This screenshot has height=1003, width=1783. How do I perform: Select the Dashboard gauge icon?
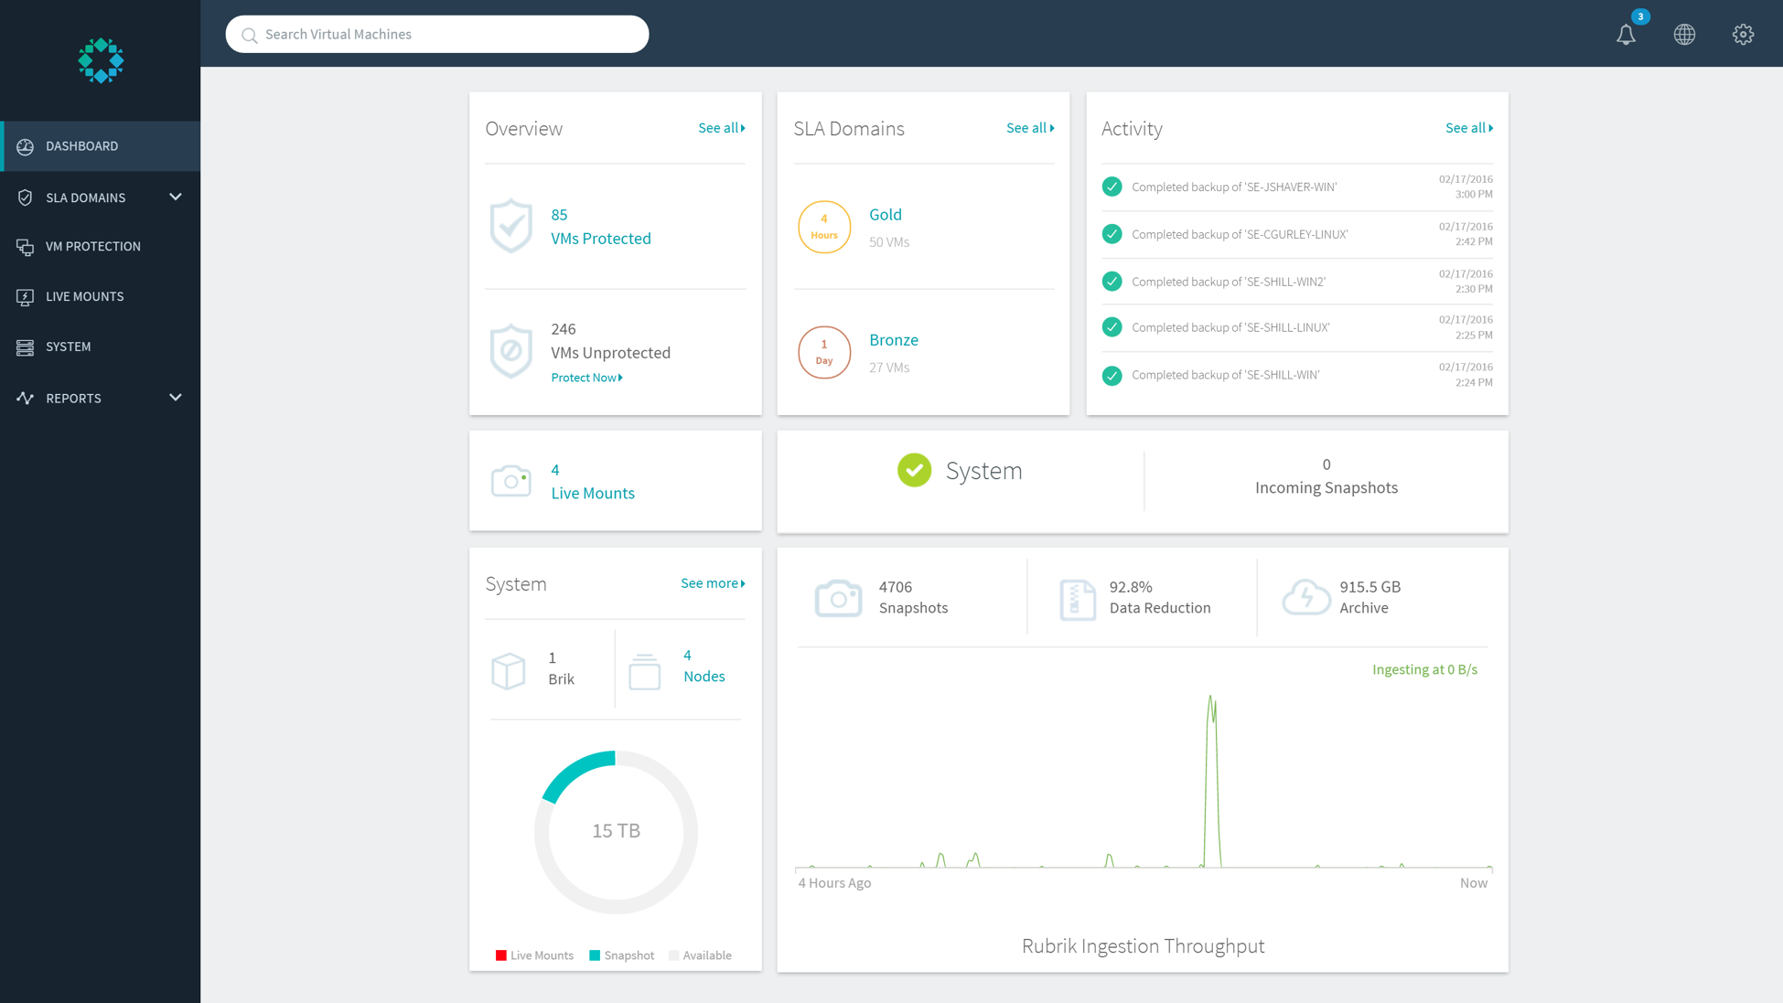click(25, 145)
